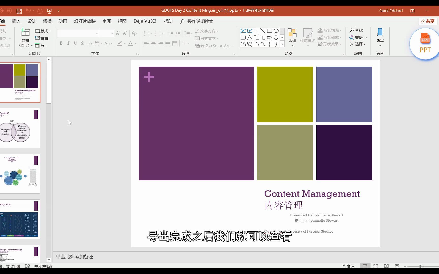Open the 审阅 tab
The image size is (439, 274).
point(107,21)
